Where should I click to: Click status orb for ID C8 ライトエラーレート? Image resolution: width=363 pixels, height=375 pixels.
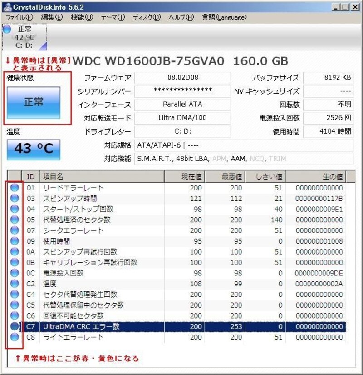(15, 337)
